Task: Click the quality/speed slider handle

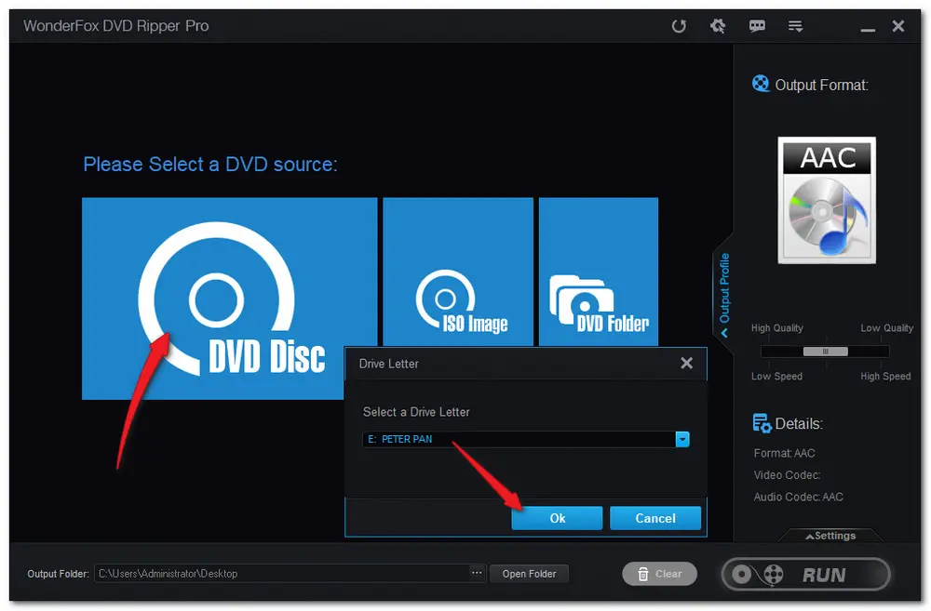Action: coord(825,352)
